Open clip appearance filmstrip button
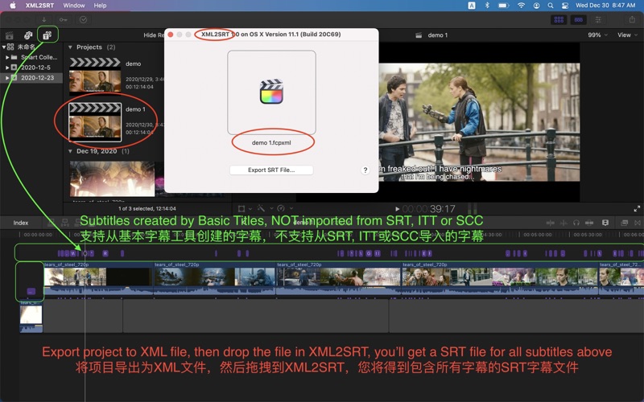 point(605,223)
